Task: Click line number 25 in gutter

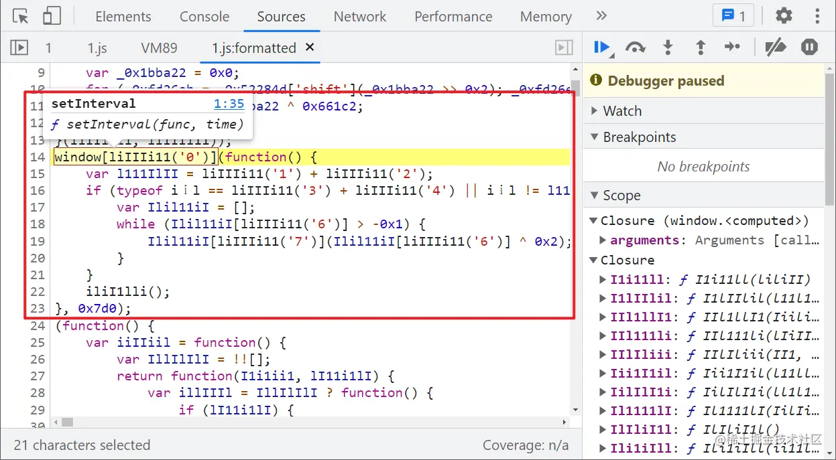Action: [38, 342]
